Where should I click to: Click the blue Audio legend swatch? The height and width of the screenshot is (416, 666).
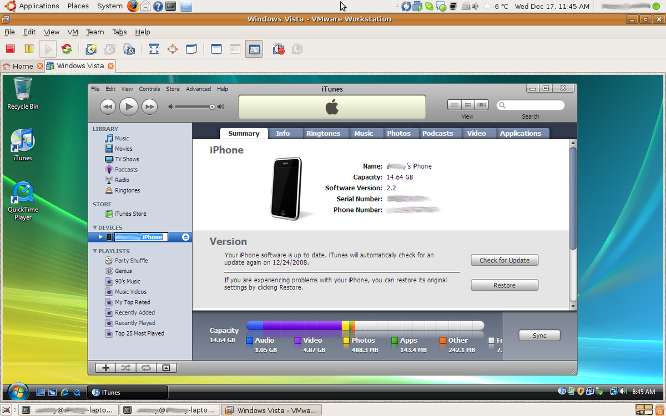tap(250, 341)
